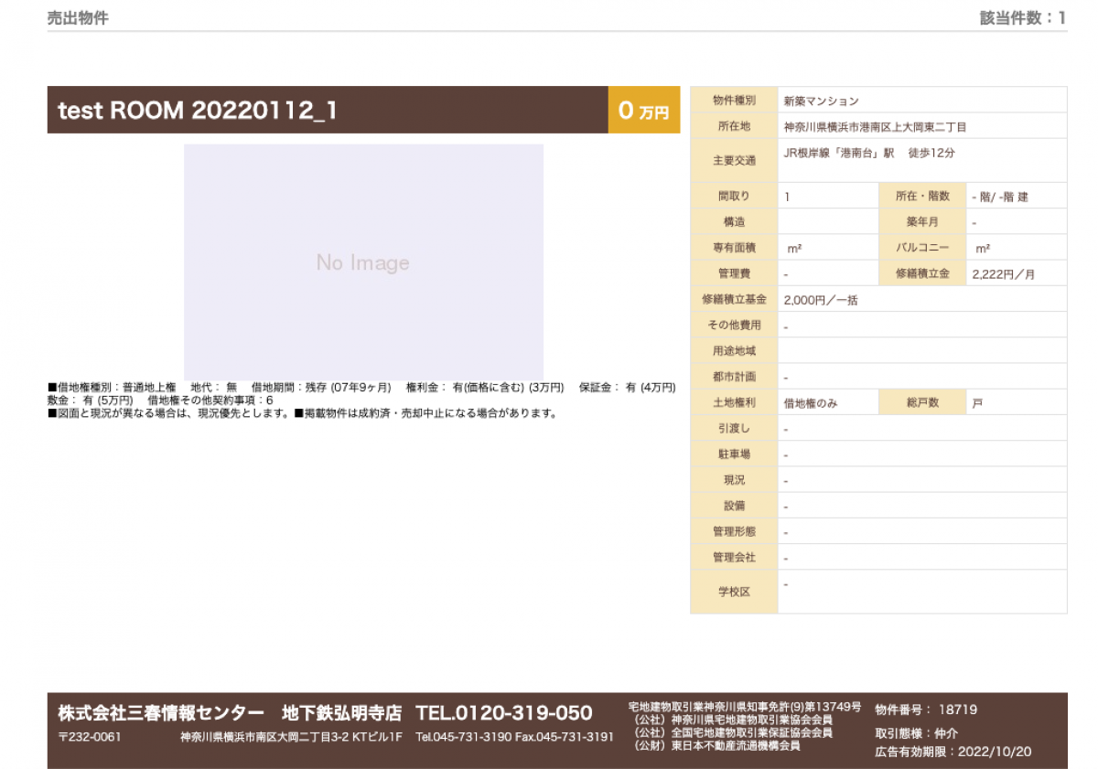Click the 物件番号 18719 text
This screenshot has width=1098, height=769.
click(926, 710)
